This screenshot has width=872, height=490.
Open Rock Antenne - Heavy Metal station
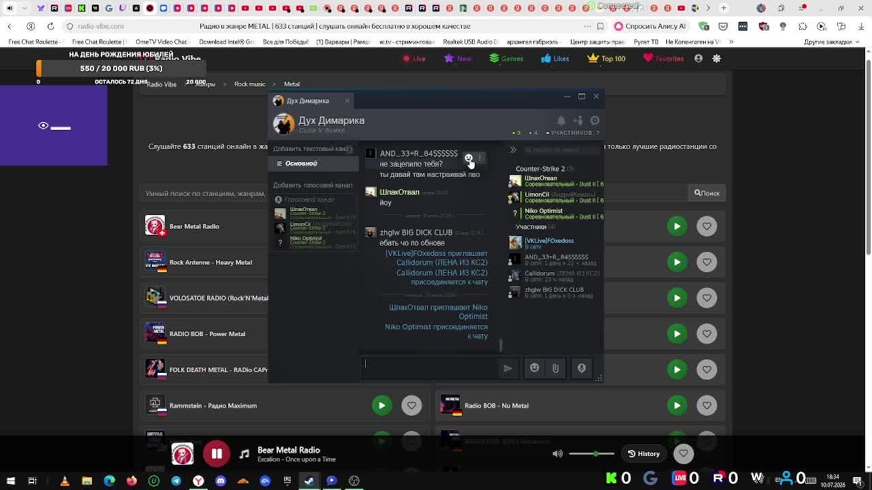pyautogui.click(x=211, y=263)
